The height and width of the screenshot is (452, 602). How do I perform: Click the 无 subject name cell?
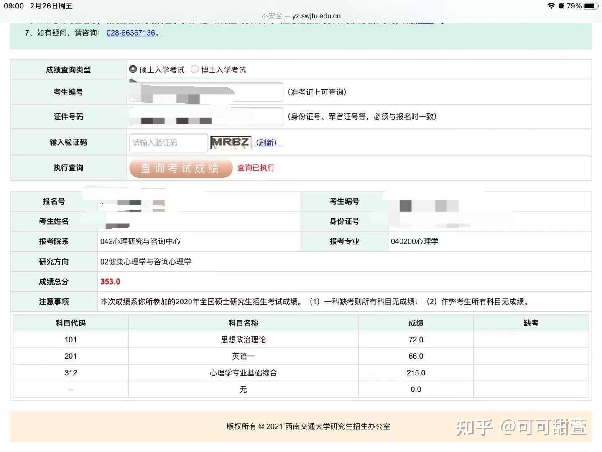pyautogui.click(x=243, y=389)
